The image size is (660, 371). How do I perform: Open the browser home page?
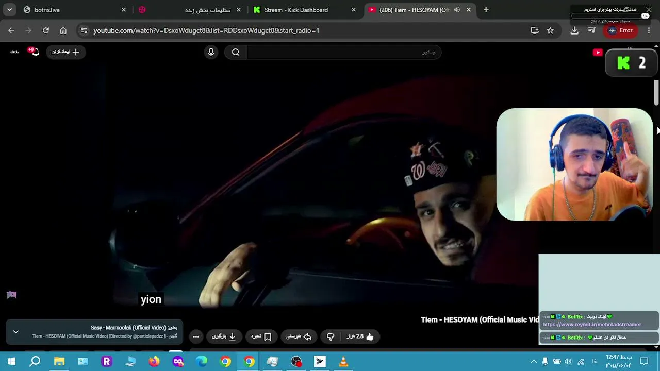pos(63,30)
